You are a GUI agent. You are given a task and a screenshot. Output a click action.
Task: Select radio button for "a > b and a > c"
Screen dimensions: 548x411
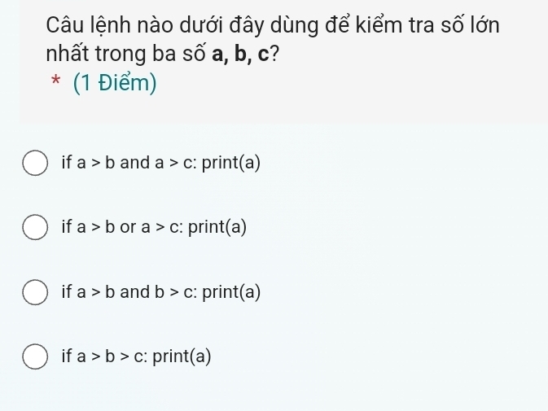(34, 163)
